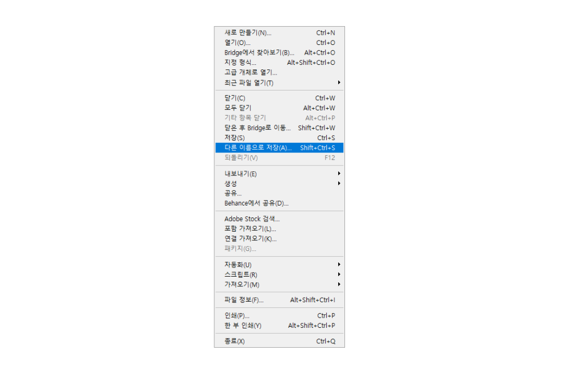Select 포함 가져오기(L)...
582x366 pixels.
(279, 229)
